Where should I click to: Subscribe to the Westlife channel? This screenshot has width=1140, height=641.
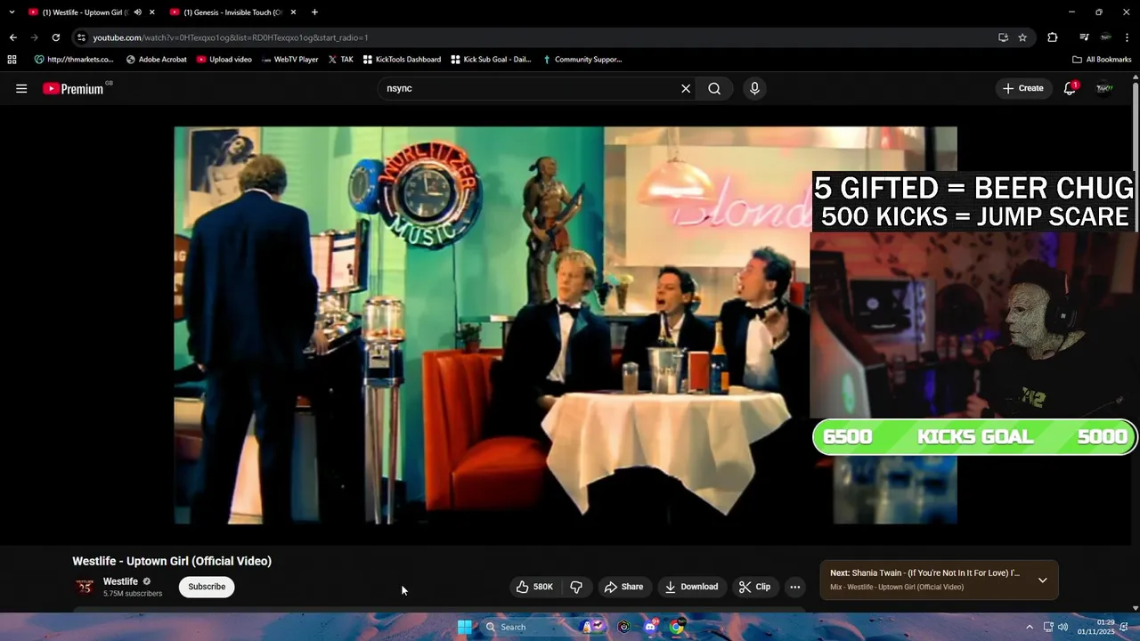[x=207, y=587]
